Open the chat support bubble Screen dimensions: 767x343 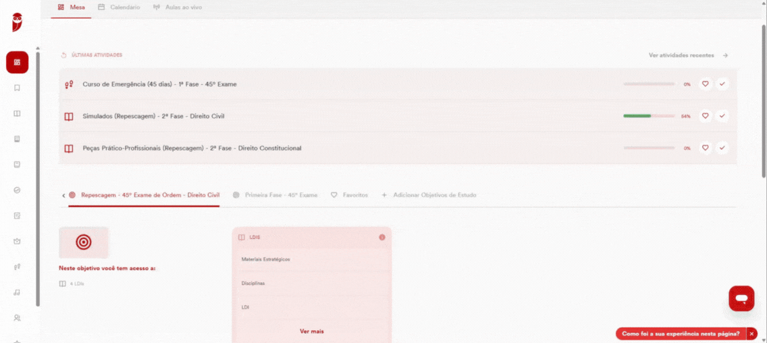pyautogui.click(x=741, y=298)
